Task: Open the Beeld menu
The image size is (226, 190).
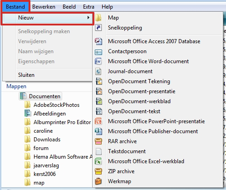Action: point(69,7)
